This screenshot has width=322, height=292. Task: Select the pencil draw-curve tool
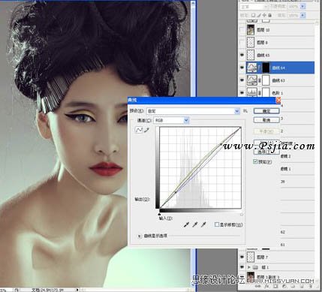147,130
